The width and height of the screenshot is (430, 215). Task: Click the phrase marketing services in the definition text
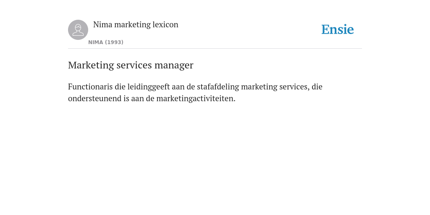275,87
